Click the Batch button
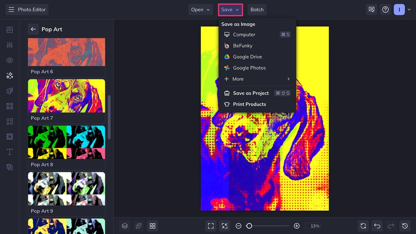 tap(257, 10)
